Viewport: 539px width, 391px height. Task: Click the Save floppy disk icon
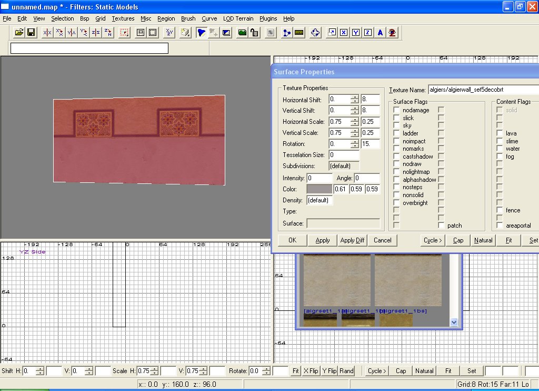[x=31, y=33]
